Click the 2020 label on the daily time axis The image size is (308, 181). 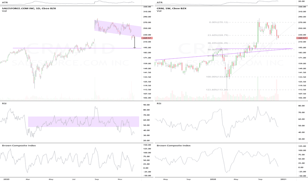[x=6, y=179]
